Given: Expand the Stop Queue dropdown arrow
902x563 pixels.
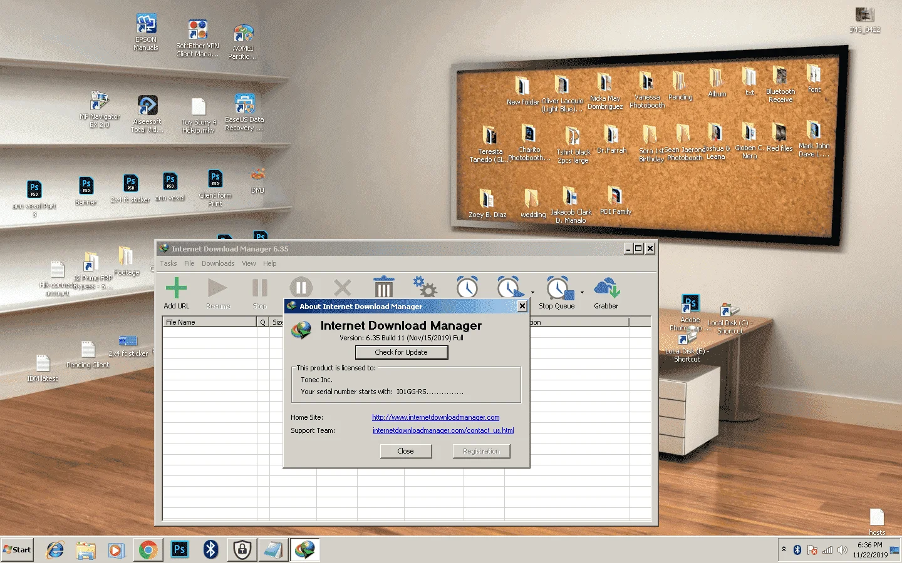Looking at the screenshot, I should click(x=582, y=292).
